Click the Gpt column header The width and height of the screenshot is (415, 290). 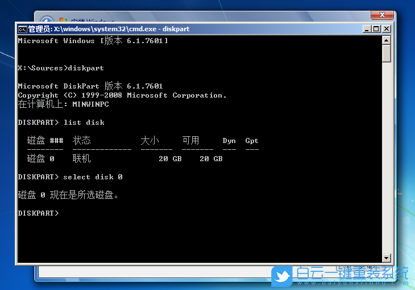point(252,141)
